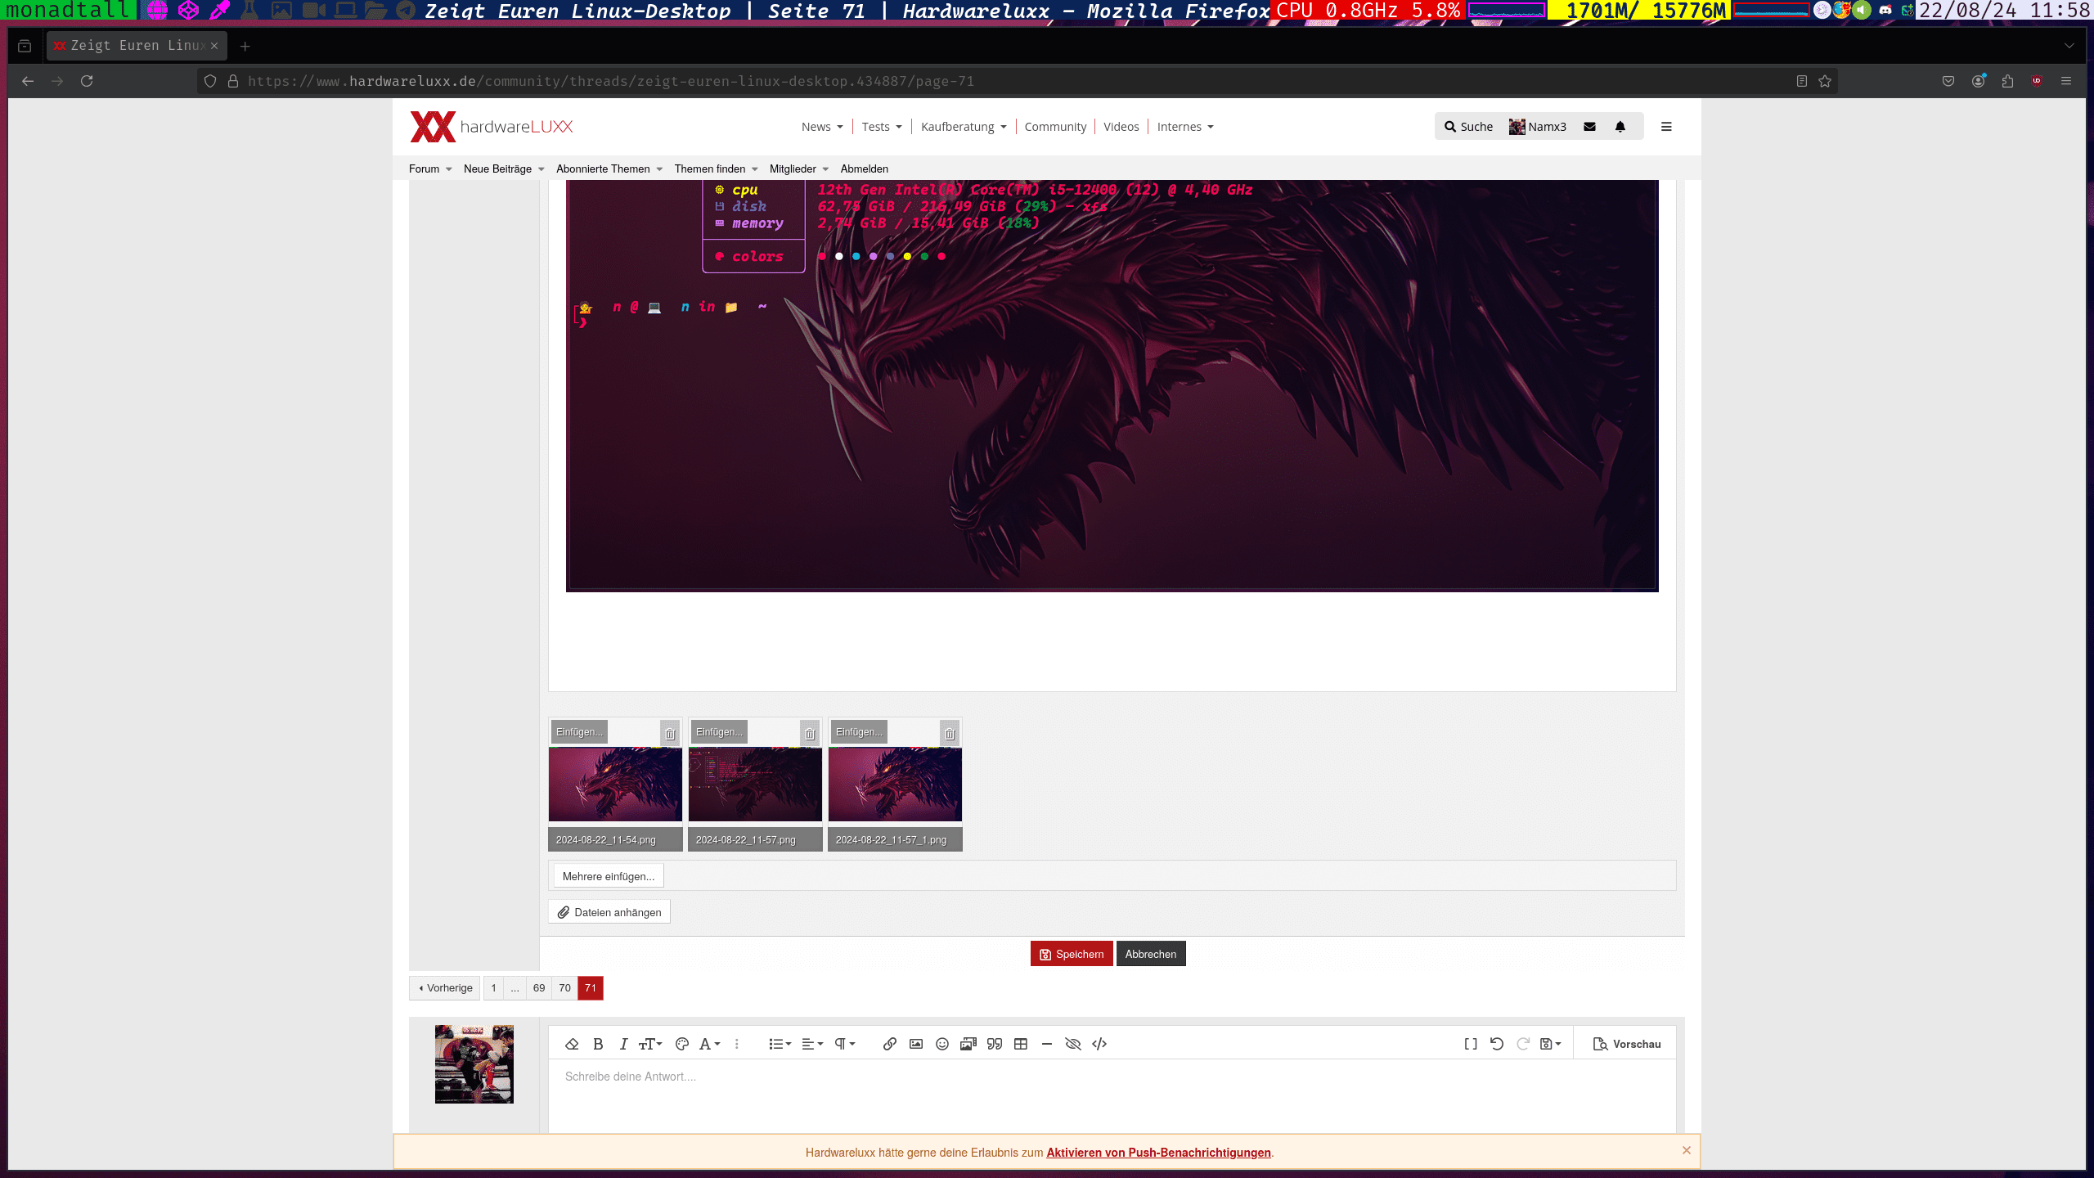Insert an image using the picture icon
Screen dimensions: 2094x1178
[x=916, y=1044]
